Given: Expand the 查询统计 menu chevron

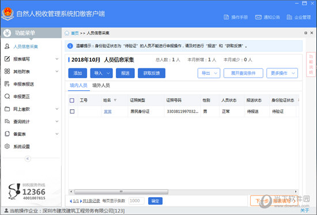Looking at the screenshot, I should pos(57,121).
